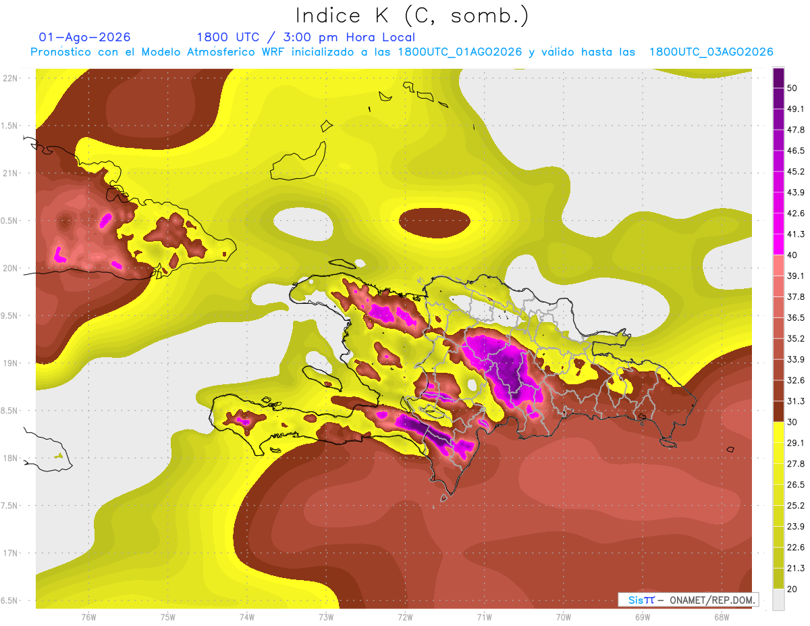810x626 pixels.
Task: Click the "19N" latitude axis label
Action: [10, 363]
